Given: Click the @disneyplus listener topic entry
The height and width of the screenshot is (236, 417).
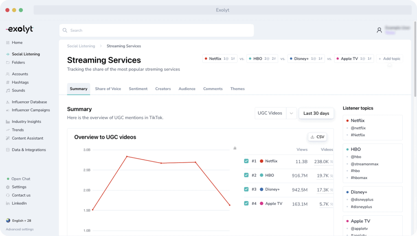Looking at the screenshot, I should pos(362,200).
